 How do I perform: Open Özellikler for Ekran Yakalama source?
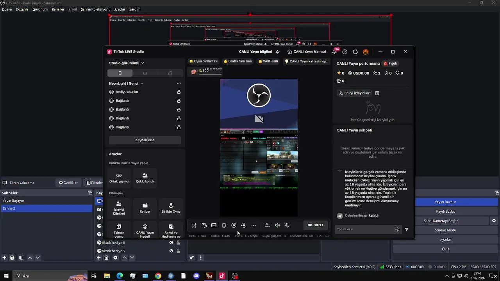[68, 183]
